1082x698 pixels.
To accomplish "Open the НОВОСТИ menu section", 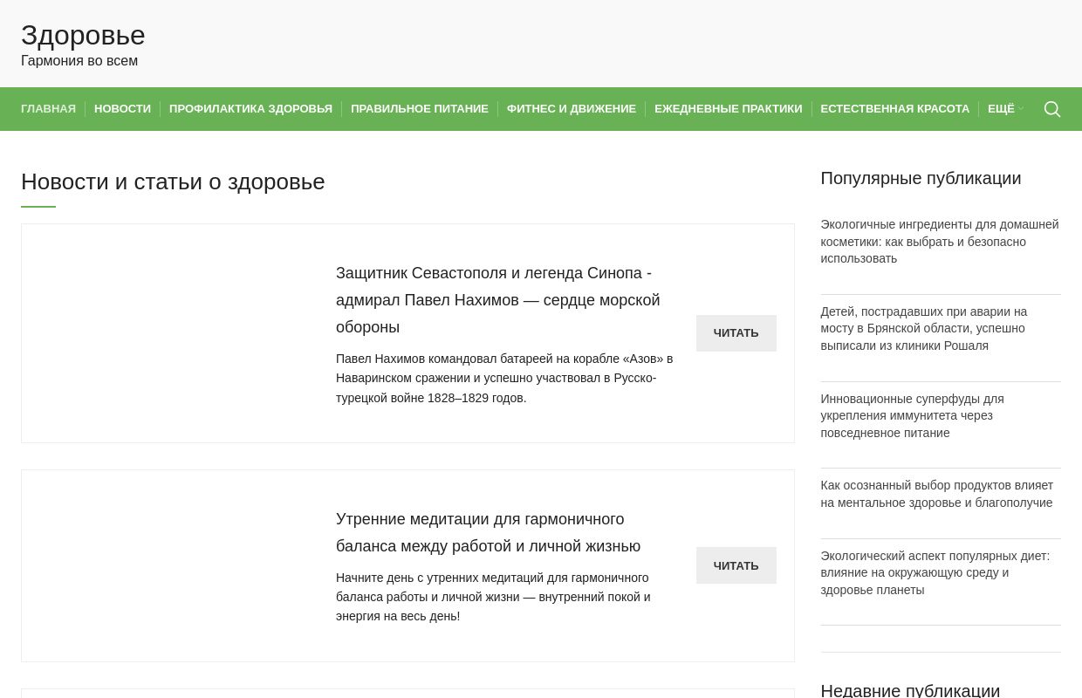I will coord(122,109).
